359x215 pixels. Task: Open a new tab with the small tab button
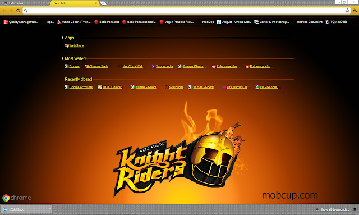click(103, 3)
